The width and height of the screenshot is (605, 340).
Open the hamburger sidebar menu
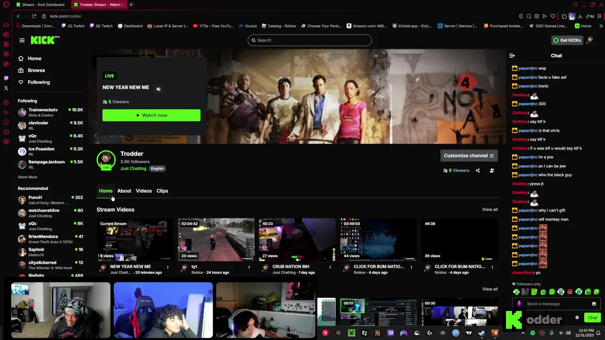(x=22, y=40)
